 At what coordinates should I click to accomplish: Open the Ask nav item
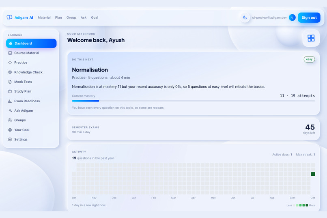tap(84, 17)
